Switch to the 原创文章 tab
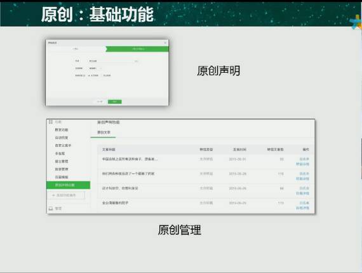 [104, 132]
